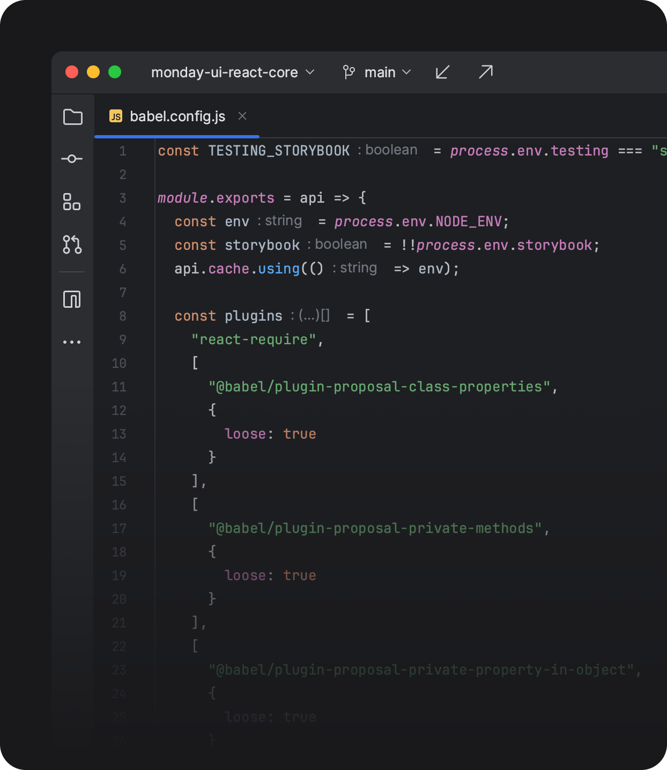Click the Update Project down-left arrow

[442, 72]
